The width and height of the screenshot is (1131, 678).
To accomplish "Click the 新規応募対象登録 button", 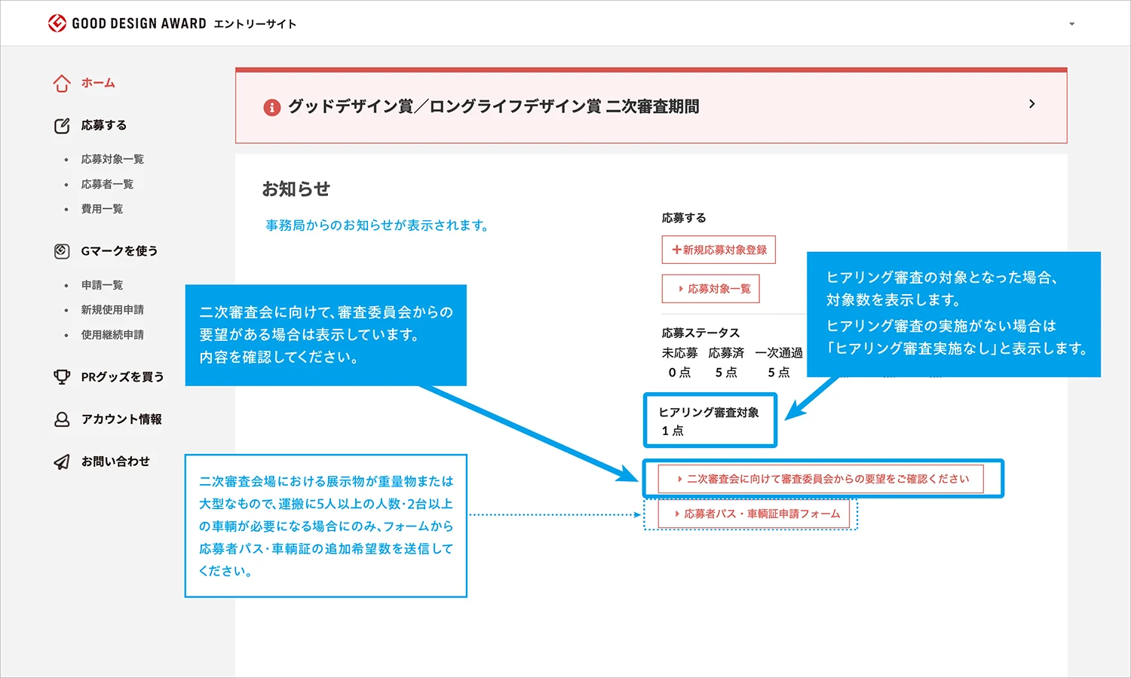I will click(x=718, y=250).
